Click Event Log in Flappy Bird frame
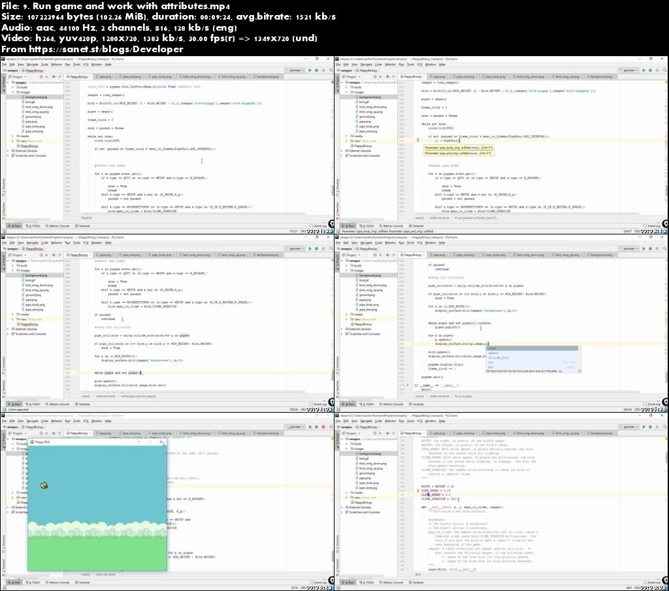This screenshot has height=591, width=669. point(318,583)
